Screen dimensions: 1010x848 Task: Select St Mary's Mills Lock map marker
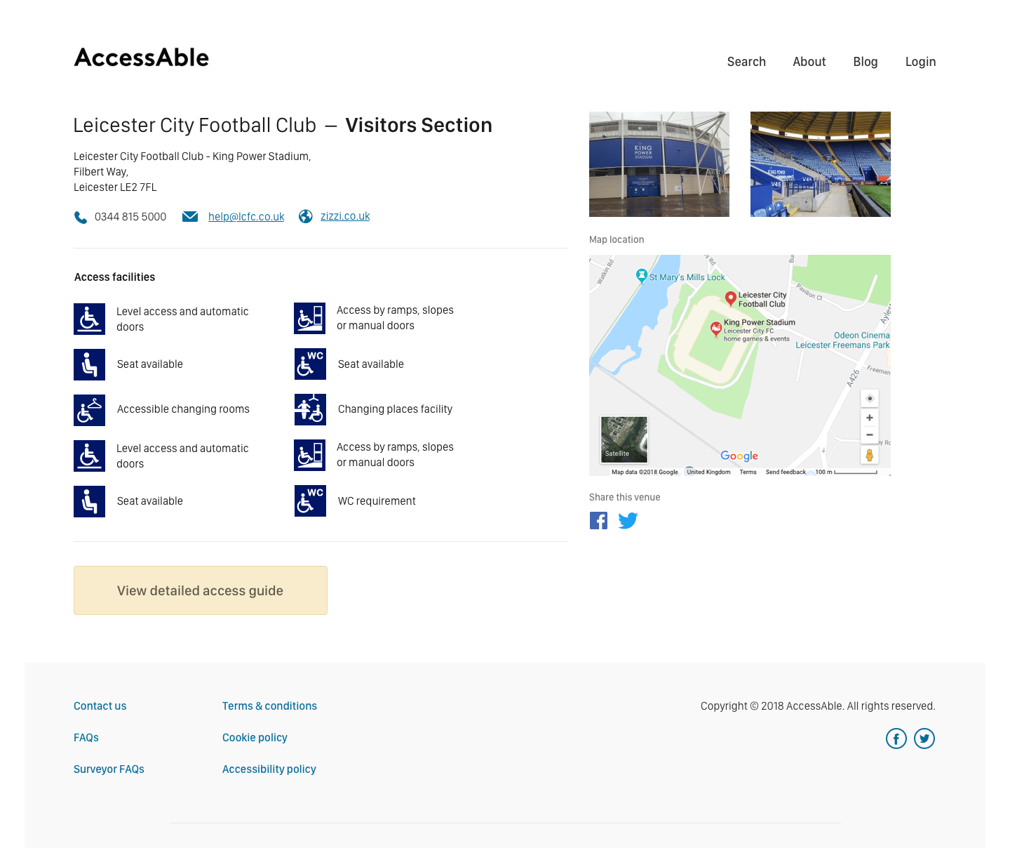tap(641, 276)
